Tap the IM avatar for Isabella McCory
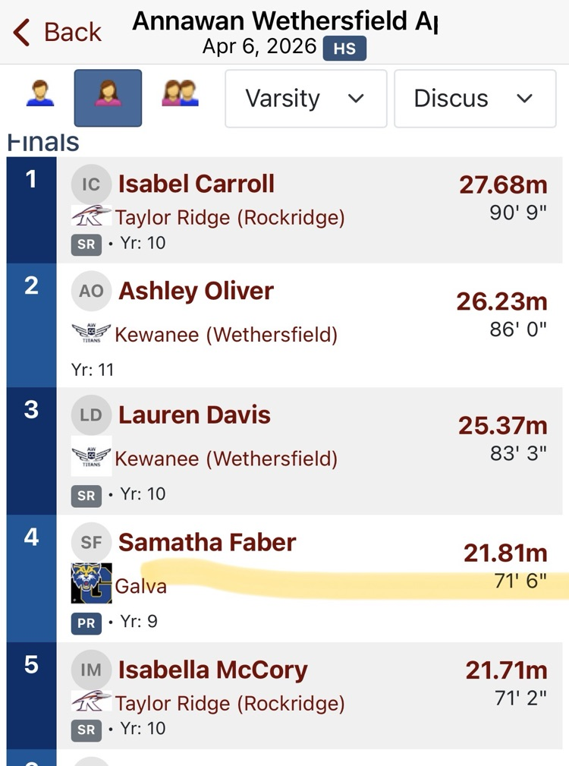The width and height of the screenshot is (569, 766). (91, 670)
